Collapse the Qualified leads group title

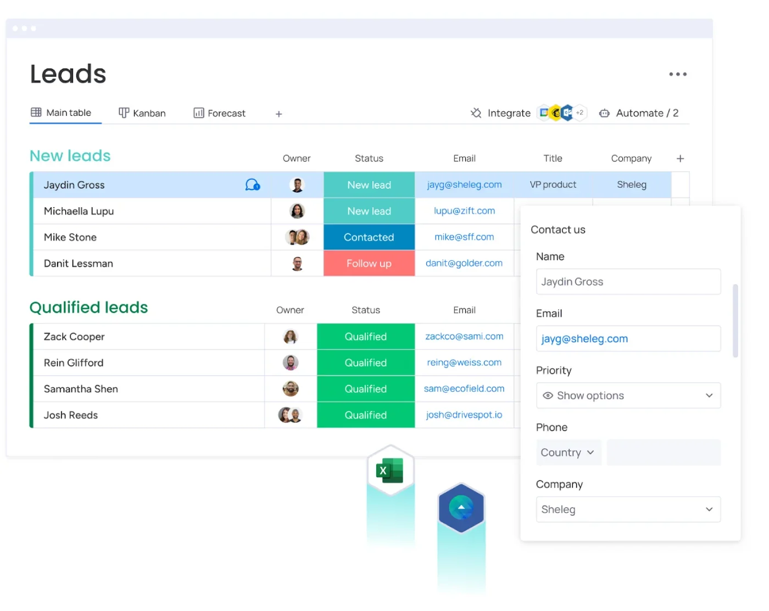pyautogui.click(x=89, y=308)
